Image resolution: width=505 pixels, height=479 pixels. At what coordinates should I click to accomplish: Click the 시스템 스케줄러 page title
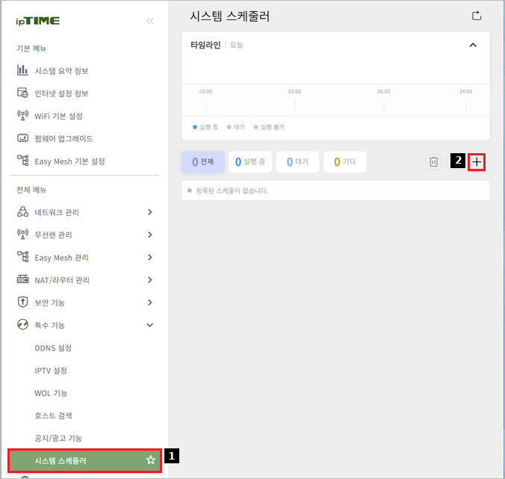click(x=229, y=16)
